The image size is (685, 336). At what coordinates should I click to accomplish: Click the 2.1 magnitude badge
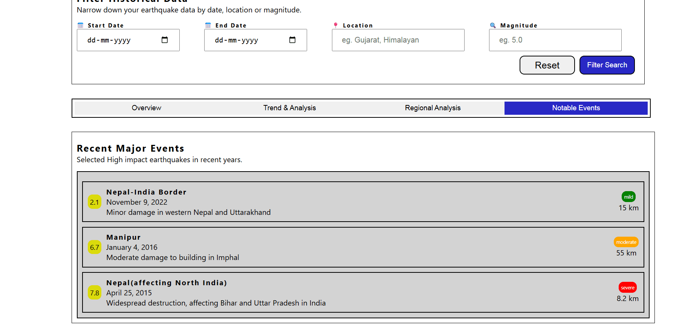coord(95,202)
